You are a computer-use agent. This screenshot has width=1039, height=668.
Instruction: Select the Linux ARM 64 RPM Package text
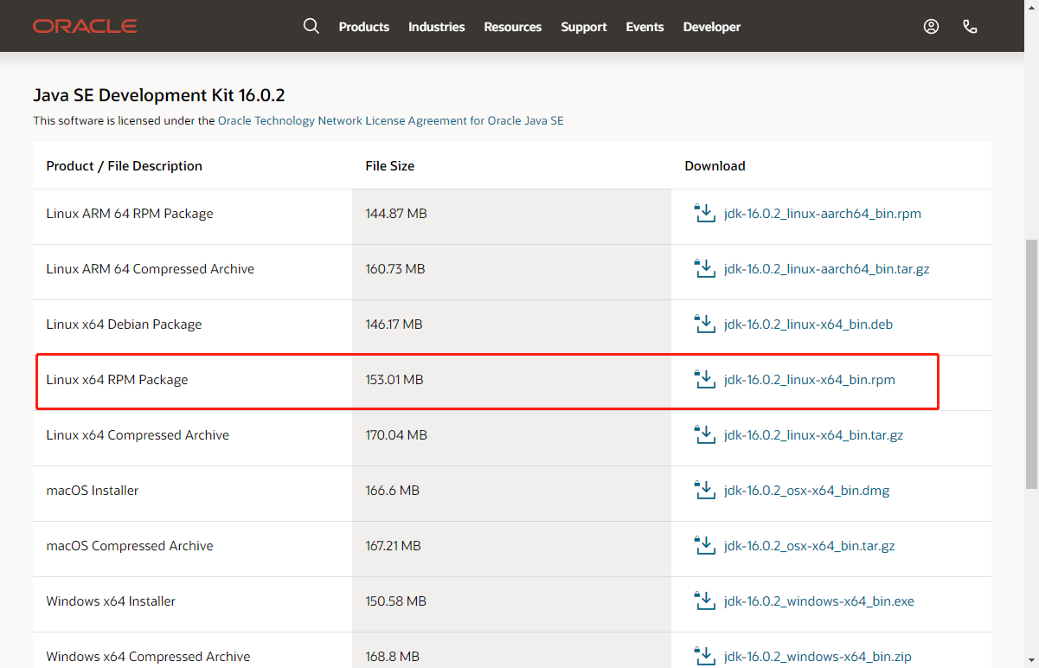coord(130,214)
